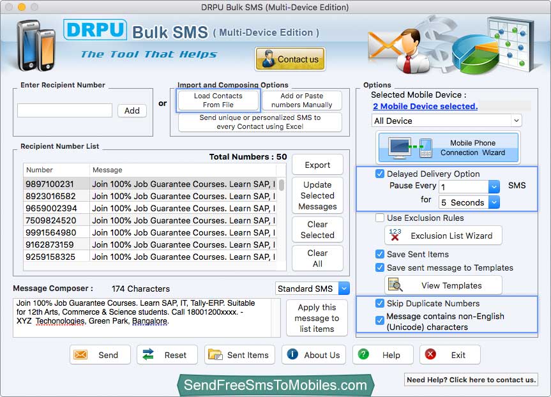Select row with number 7509824520
The height and width of the screenshot is (397, 551).
[150, 220]
